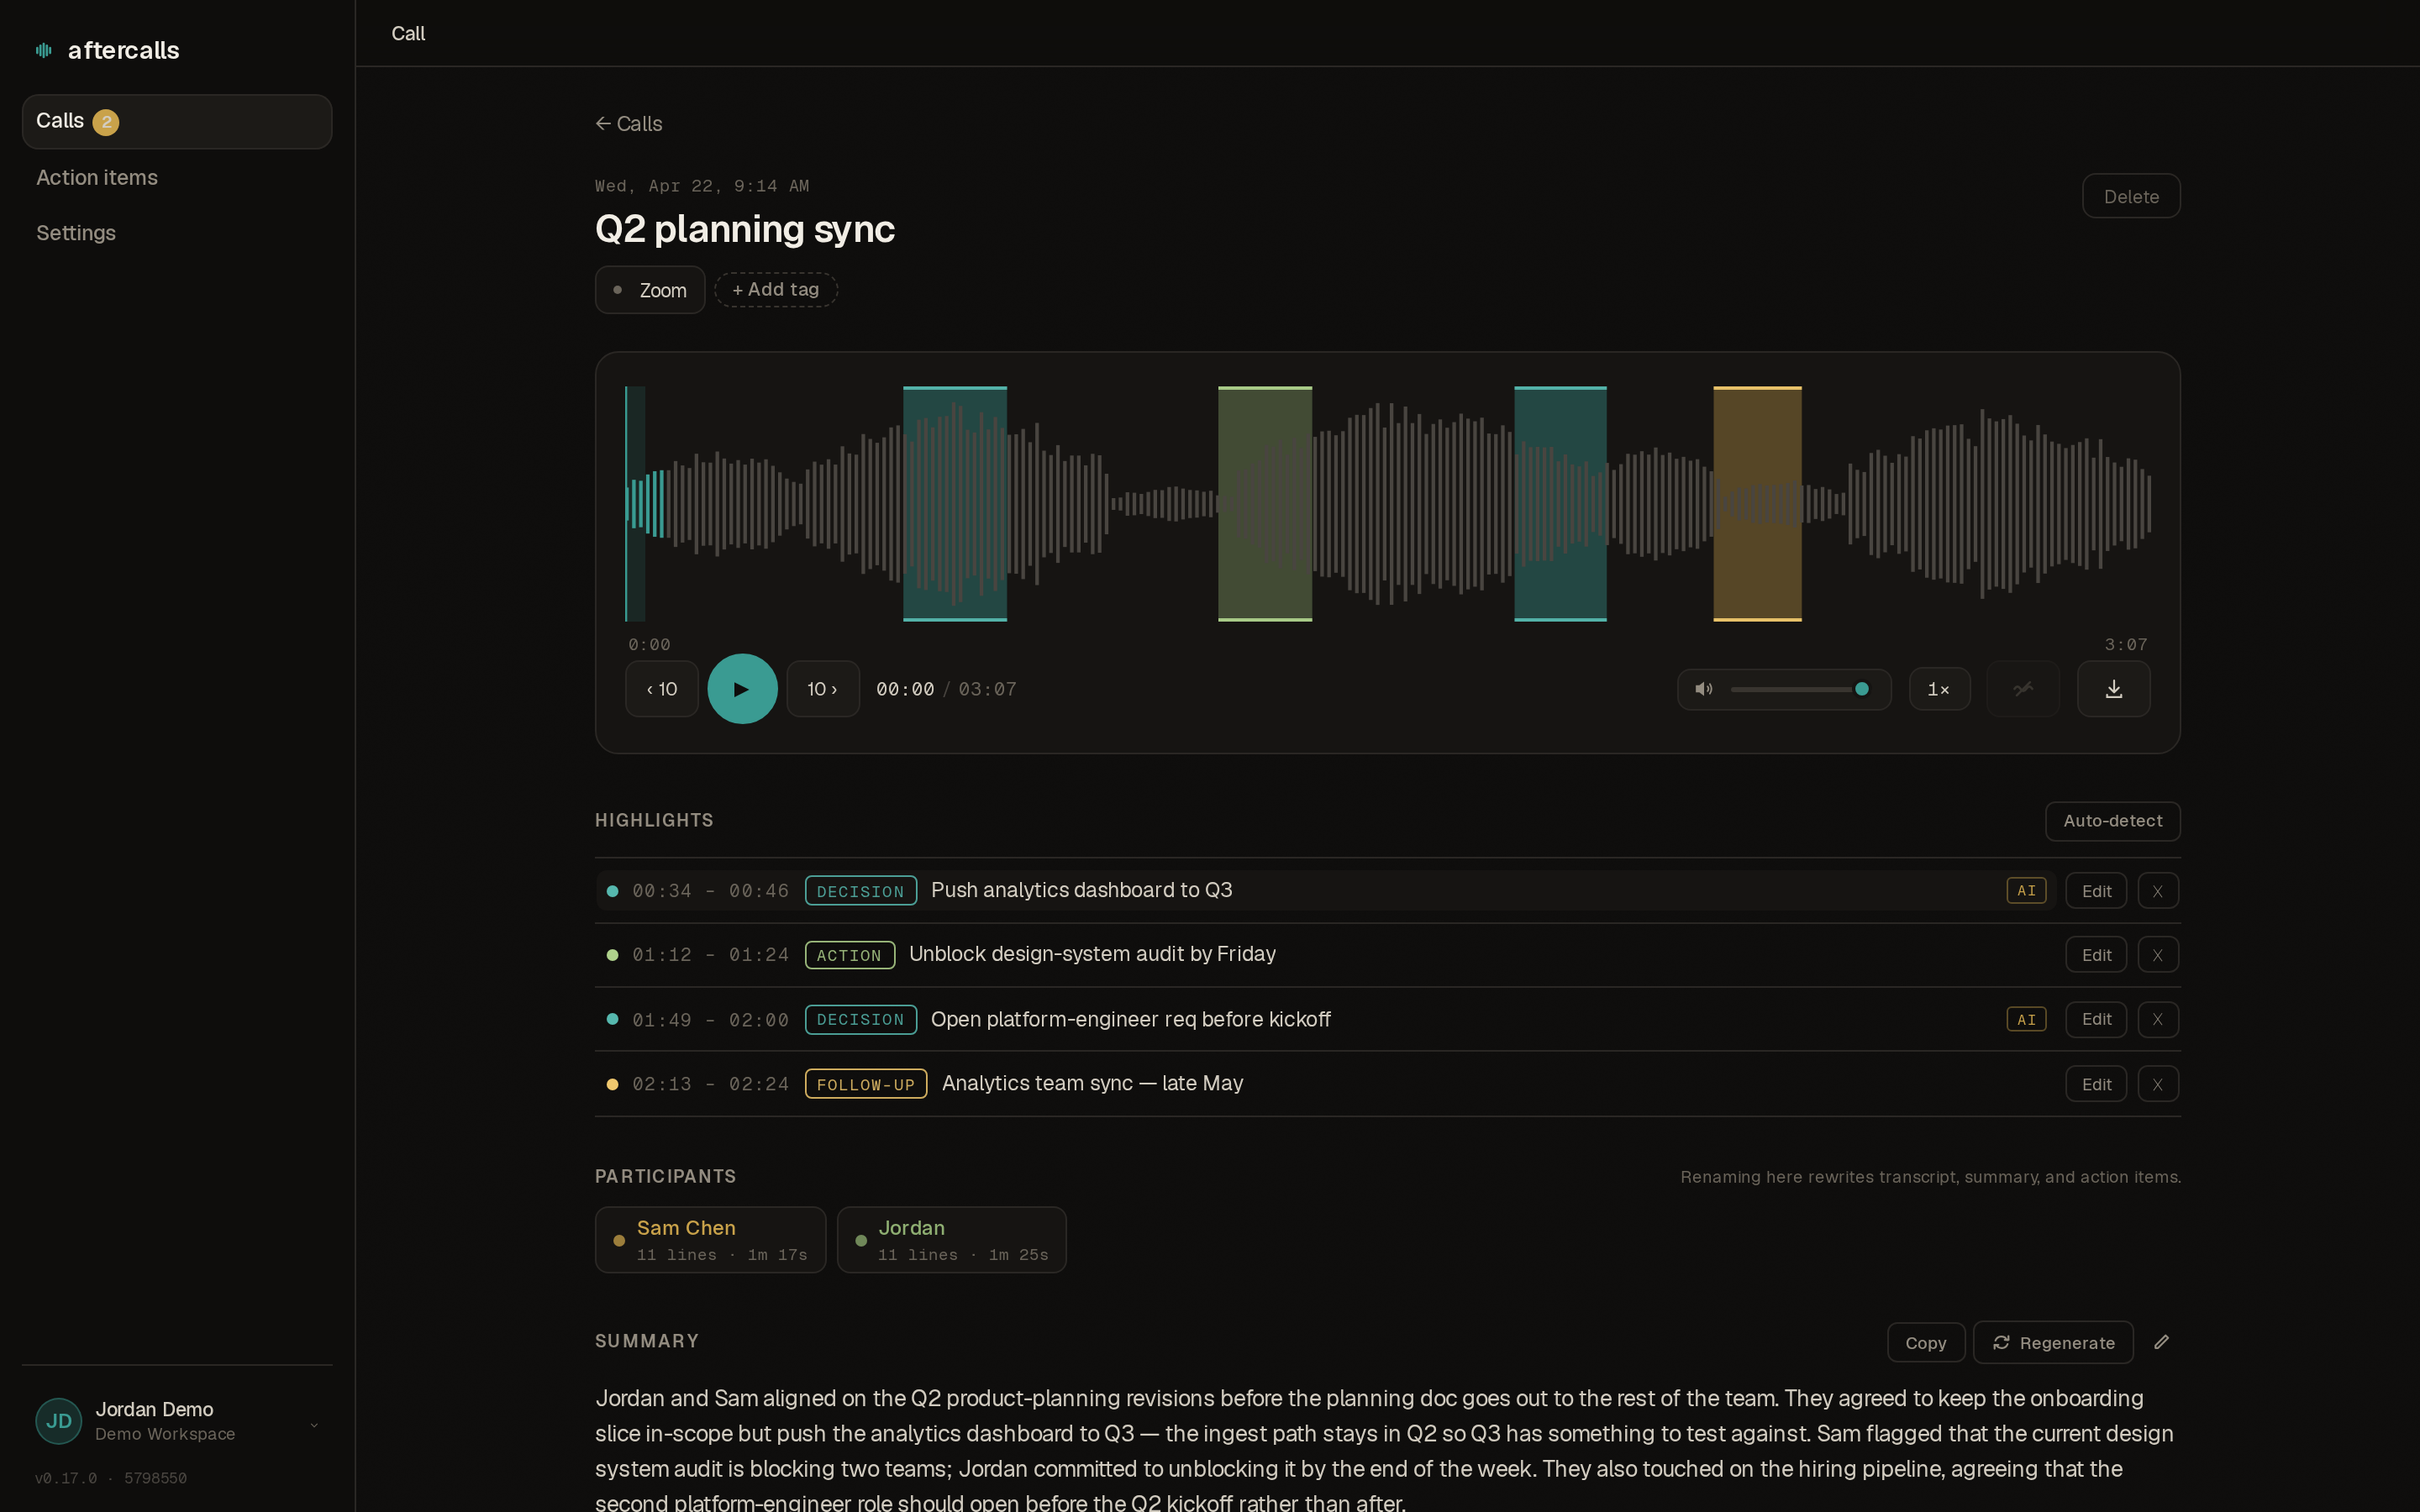Viewport: 2420px width, 1512px height.
Task: Edit the Analytics team sync highlight
Action: click(x=2096, y=1084)
